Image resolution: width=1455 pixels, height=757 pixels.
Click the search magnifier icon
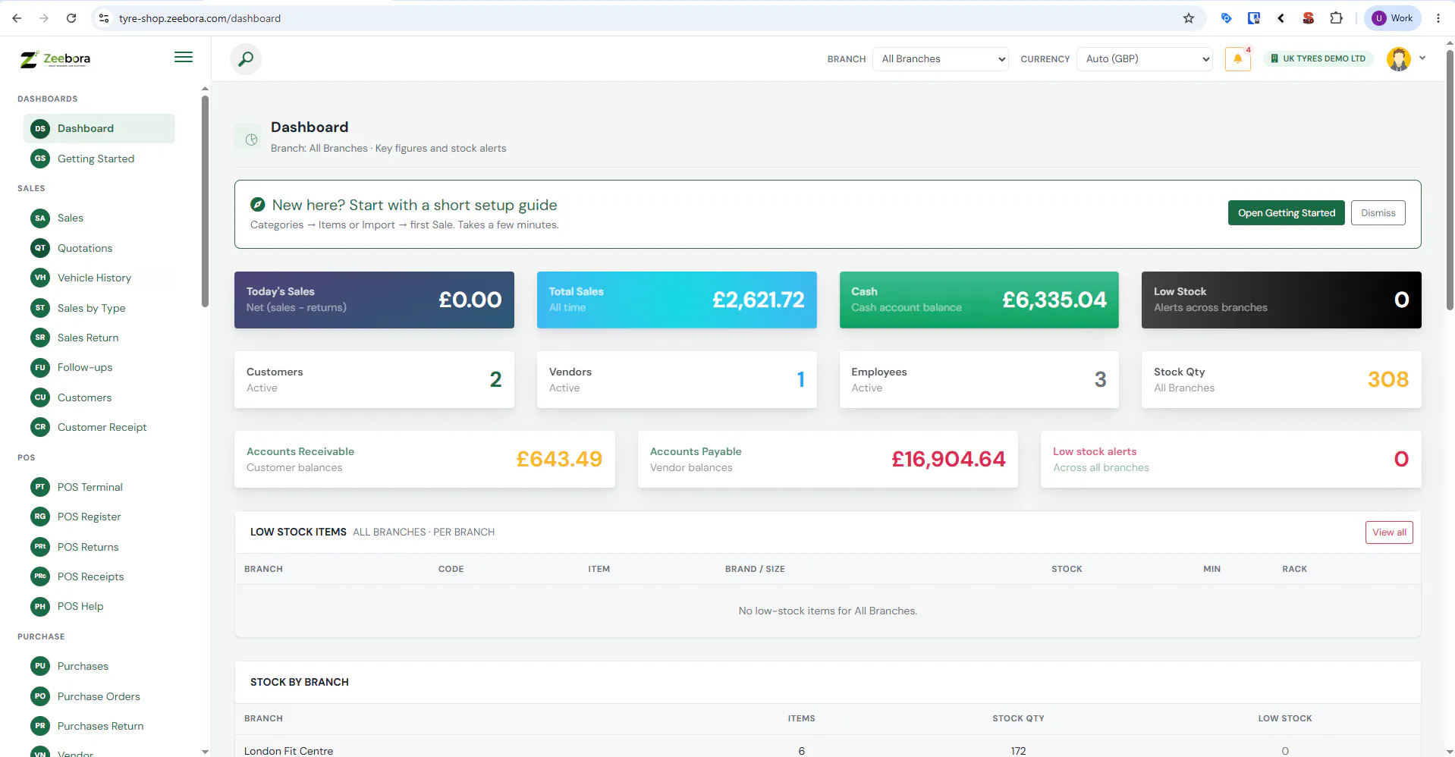(x=246, y=59)
